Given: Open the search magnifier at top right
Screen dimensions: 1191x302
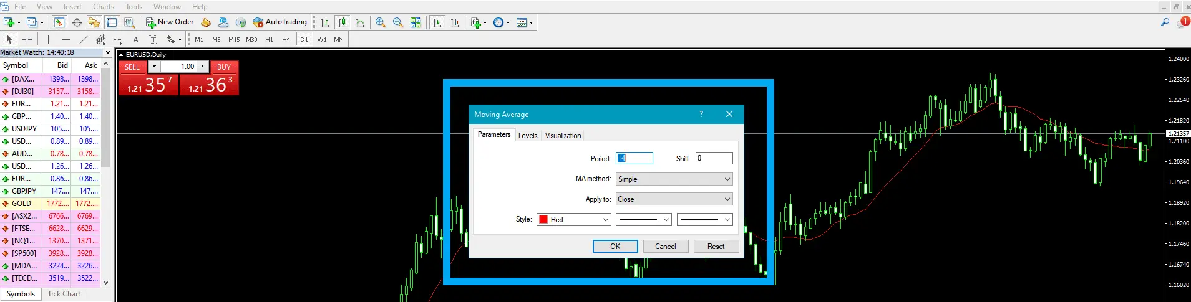Looking at the screenshot, I should click(1165, 22).
